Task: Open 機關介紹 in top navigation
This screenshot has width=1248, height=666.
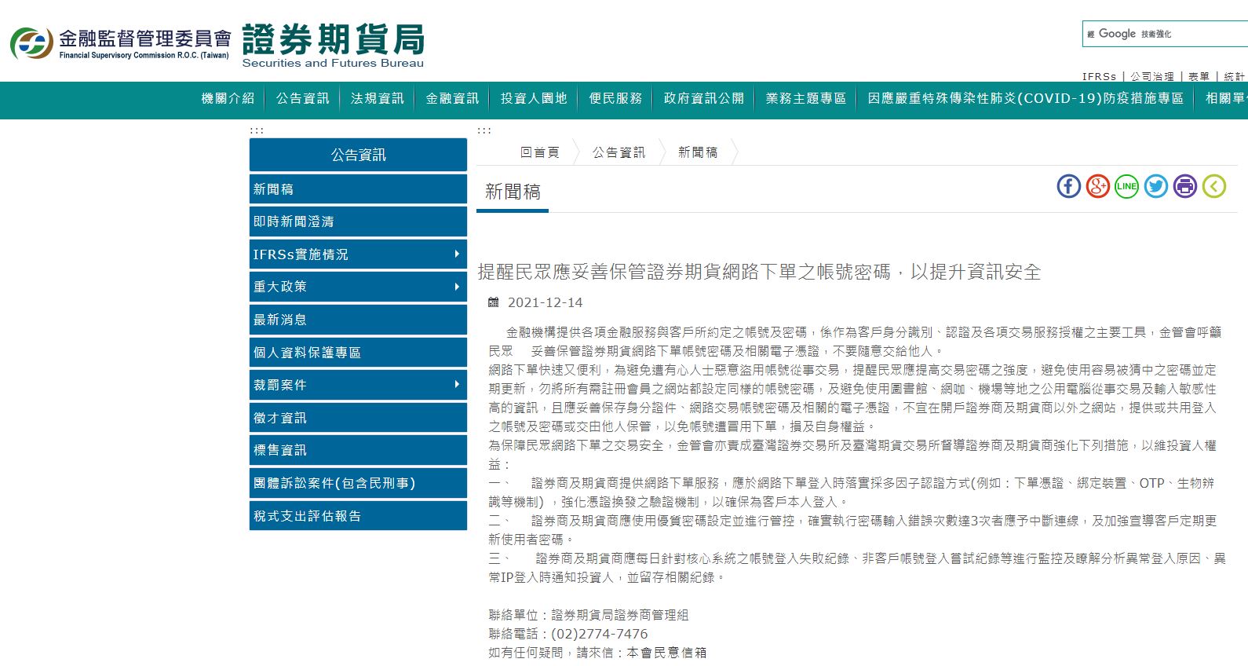Action: tap(228, 98)
